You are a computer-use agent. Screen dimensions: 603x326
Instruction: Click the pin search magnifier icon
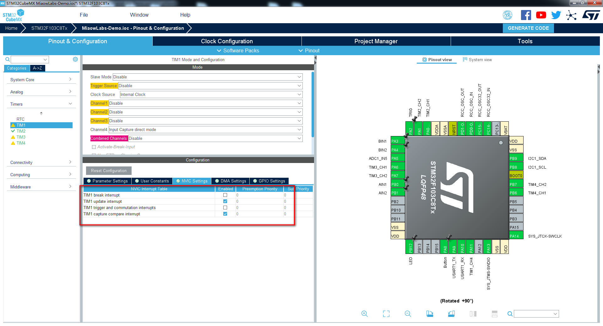coord(510,314)
